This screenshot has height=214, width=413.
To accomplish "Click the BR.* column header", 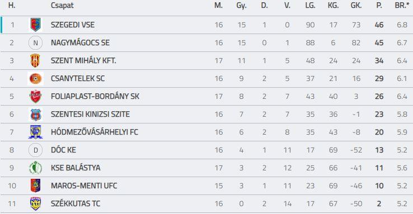I will coord(402,6).
